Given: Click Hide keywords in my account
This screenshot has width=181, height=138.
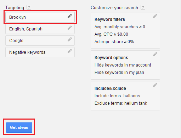Looking at the screenshot, I should [123, 65].
